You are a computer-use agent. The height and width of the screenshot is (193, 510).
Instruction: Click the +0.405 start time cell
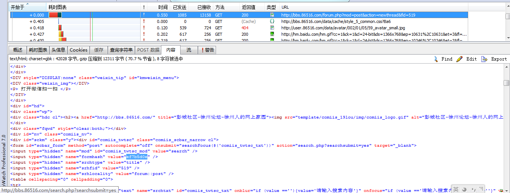pyautogui.click(x=37, y=21)
